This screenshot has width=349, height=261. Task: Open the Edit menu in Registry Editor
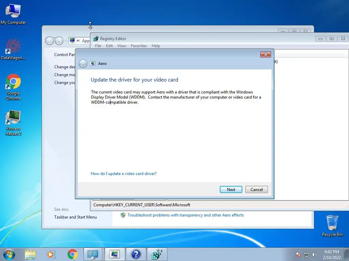point(109,46)
